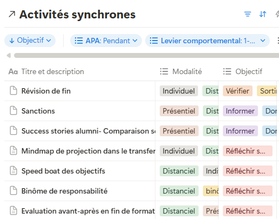Click Présentiel tag in Success stories row
Image resolution: width=279 pixels, height=219 pixels.
coord(179,131)
